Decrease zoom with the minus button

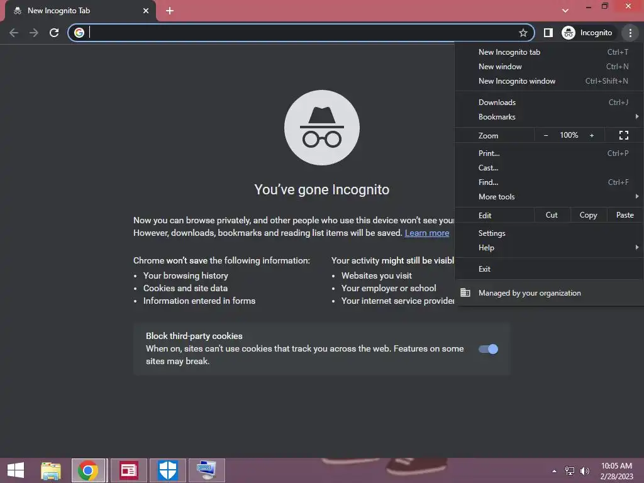point(546,135)
